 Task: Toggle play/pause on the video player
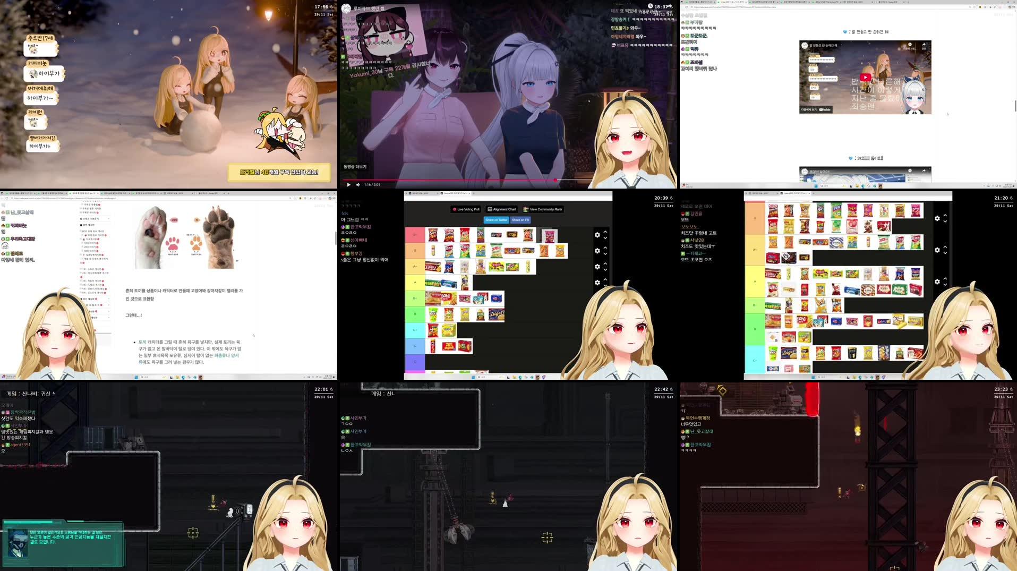[349, 185]
